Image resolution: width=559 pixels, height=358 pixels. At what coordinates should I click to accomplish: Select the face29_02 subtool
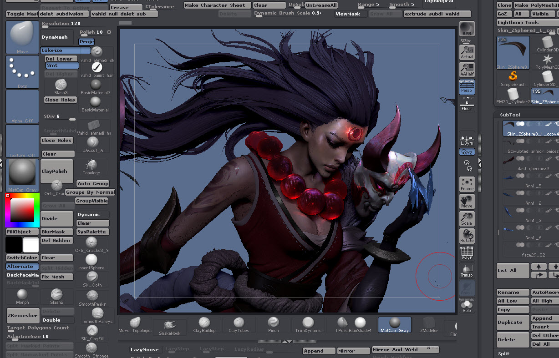[531, 249]
